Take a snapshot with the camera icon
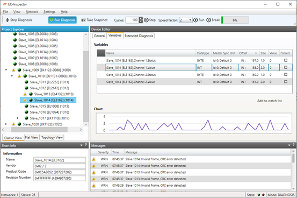This screenshot has width=297, height=198. 83,20
